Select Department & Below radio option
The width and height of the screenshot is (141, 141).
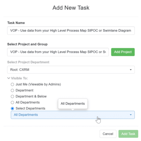pos(12,97)
